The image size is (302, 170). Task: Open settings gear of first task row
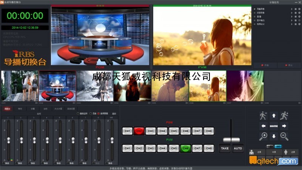click(299, 9)
